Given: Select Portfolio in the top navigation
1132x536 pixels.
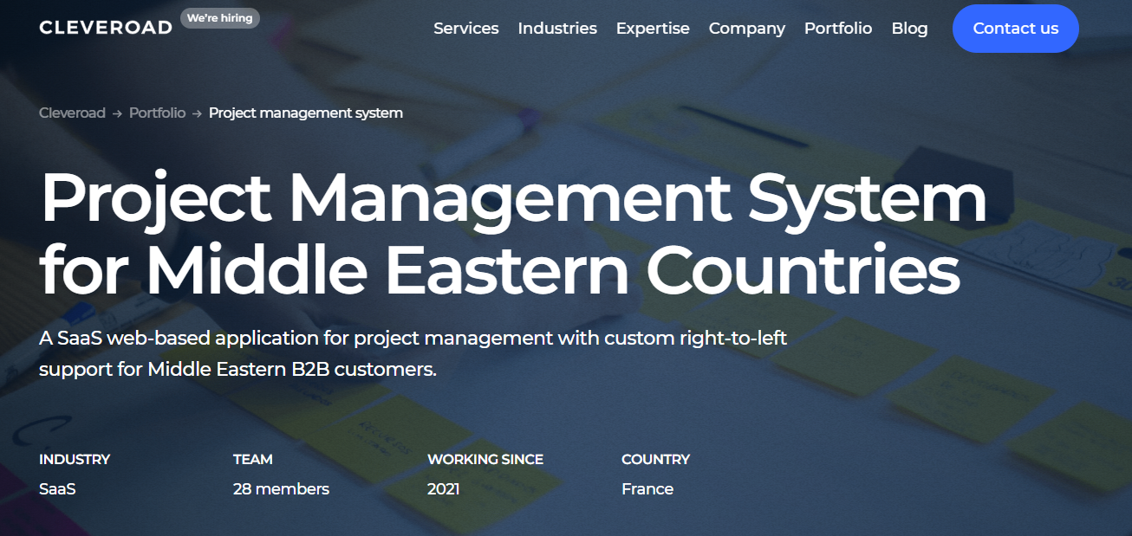Looking at the screenshot, I should point(838,28).
